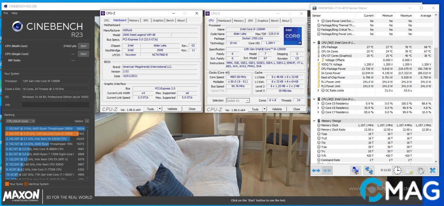Click Validate in the right CPU-Z window
The width and height of the screenshot is (444, 206).
click(x=277, y=109)
